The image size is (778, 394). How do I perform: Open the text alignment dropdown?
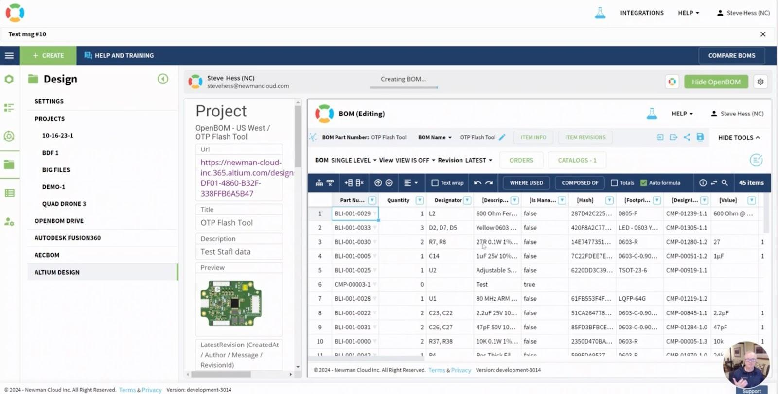(411, 183)
